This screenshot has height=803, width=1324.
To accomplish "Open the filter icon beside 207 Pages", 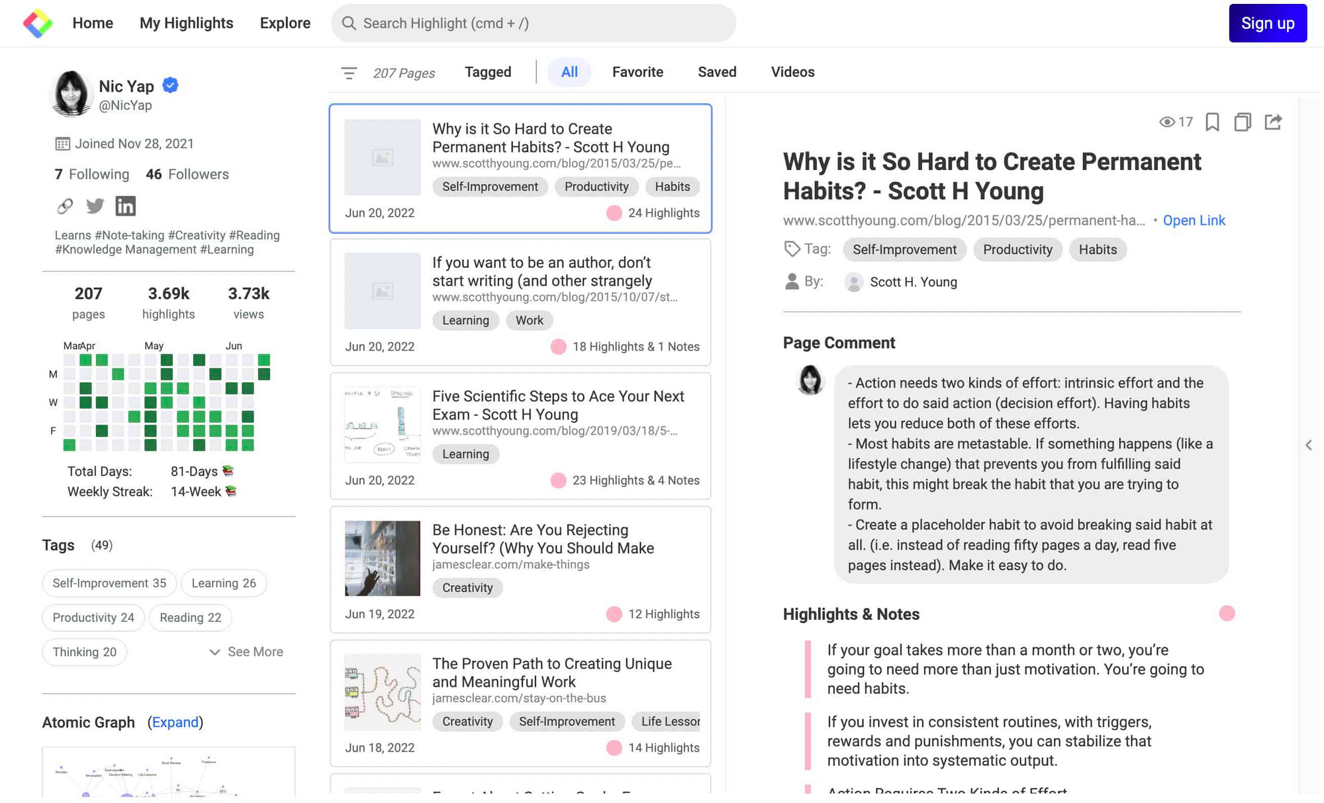I will (349, 73).
